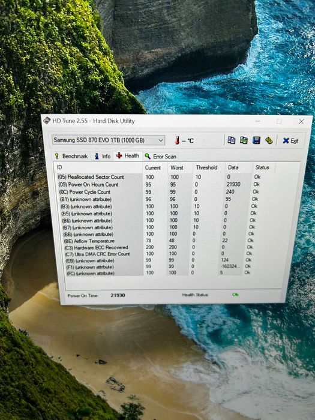Open the Samsung SSD 870 EVO drive dropdown
Image resolution: width=315 pixels, height=420 pixels.
[108, 140]
